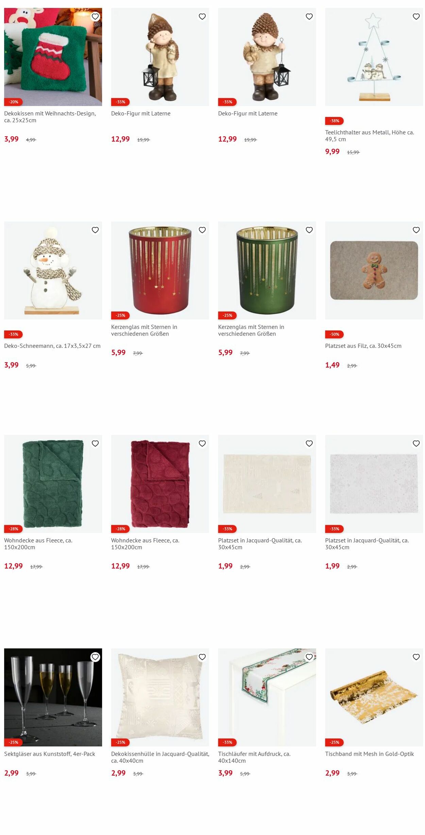Viewport: 425px width, 835px height.
Task: Open Deko-Schneemann product title link
Action: pyautogui.click(x=52, y=346)
